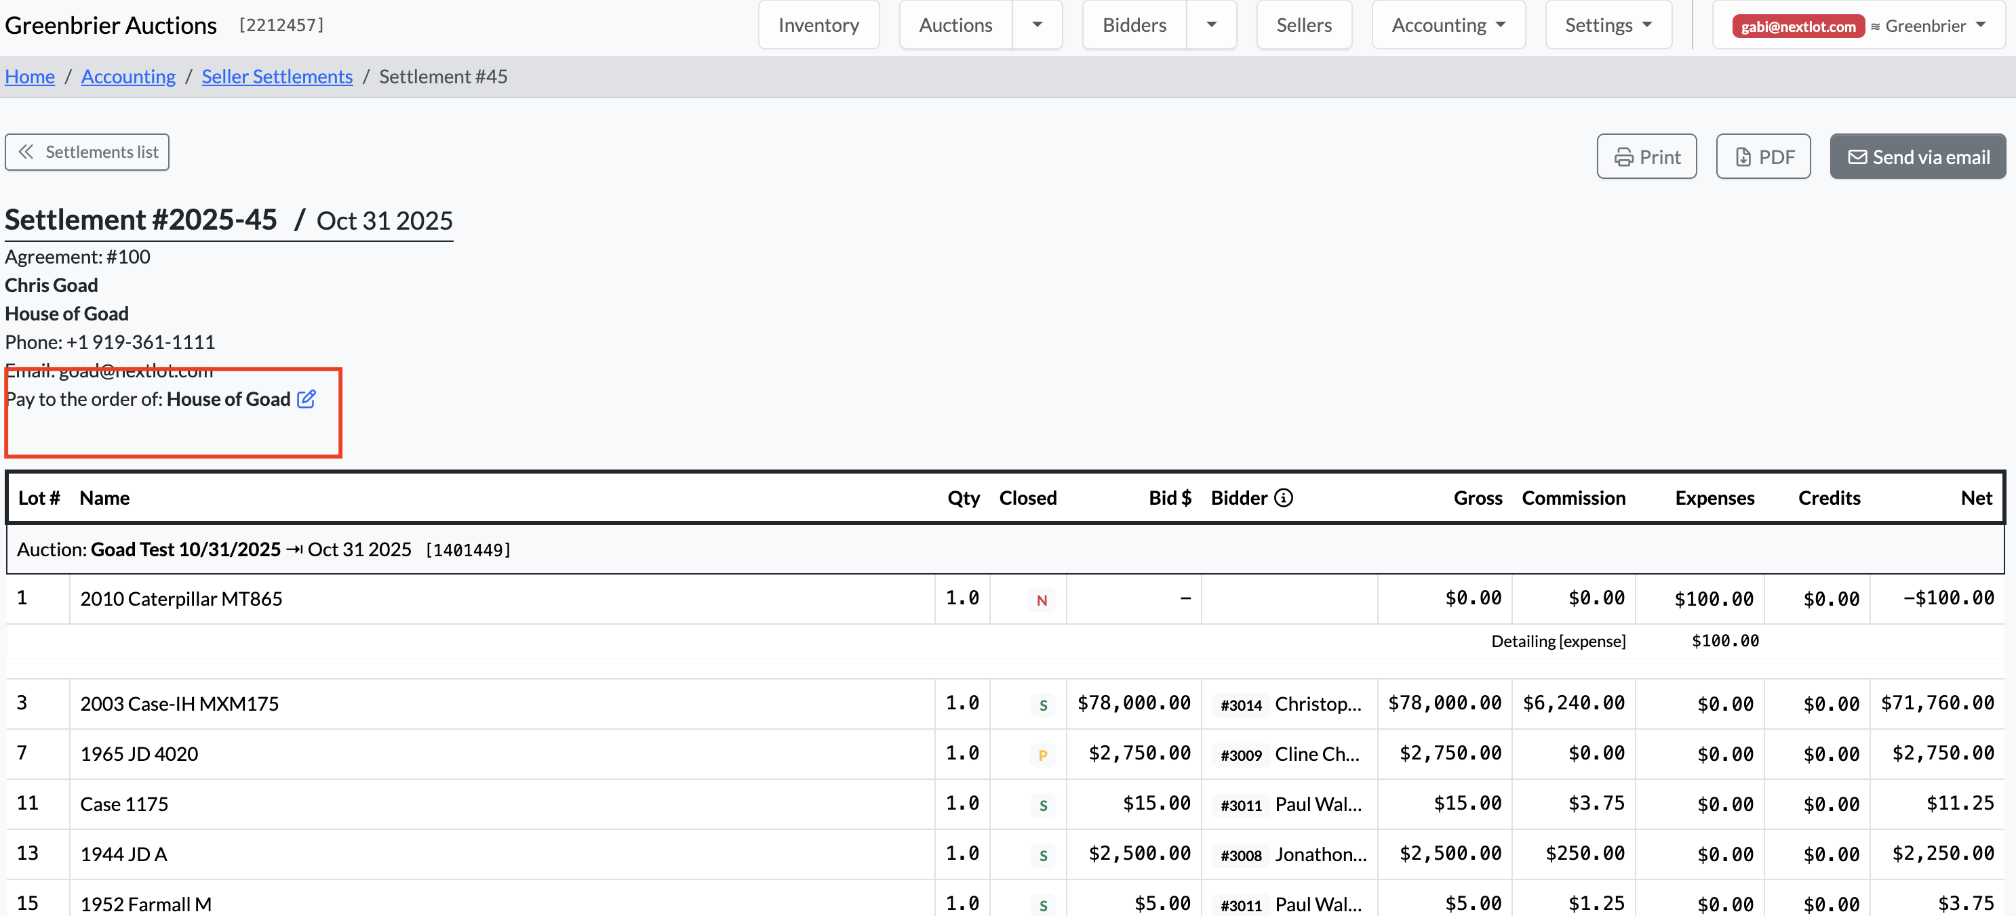This screenshot has height=916, width=2016.
Task: Return to the Settlements list
Action: [x=87, y=152]
